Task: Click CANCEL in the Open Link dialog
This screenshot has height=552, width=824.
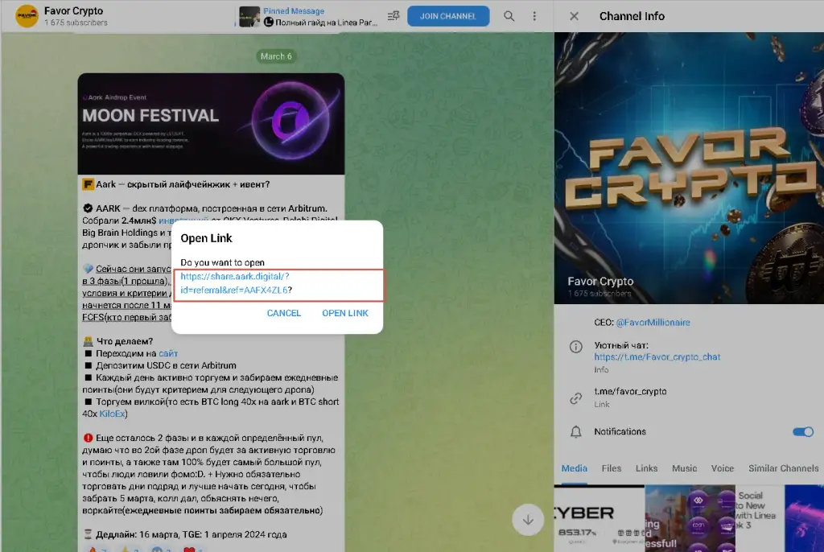Action: pyautogui.click(x=284, y=313)
